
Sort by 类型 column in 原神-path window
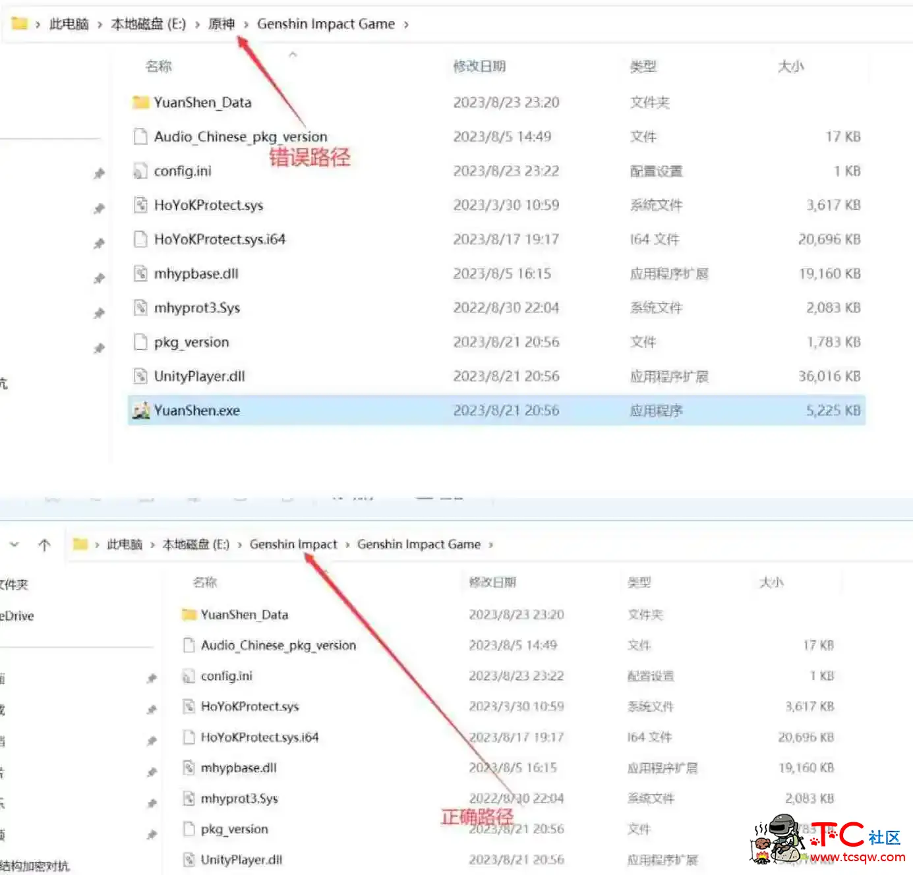(643, 66)
